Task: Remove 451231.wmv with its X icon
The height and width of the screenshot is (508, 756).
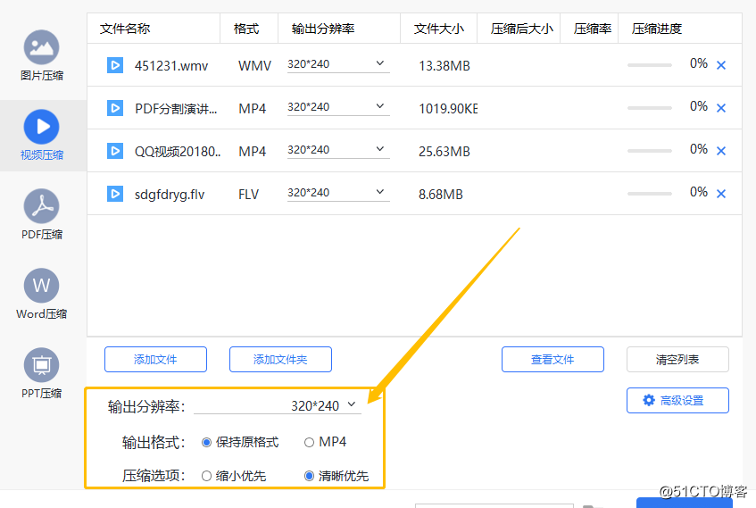Action: (x=721, y=65)
